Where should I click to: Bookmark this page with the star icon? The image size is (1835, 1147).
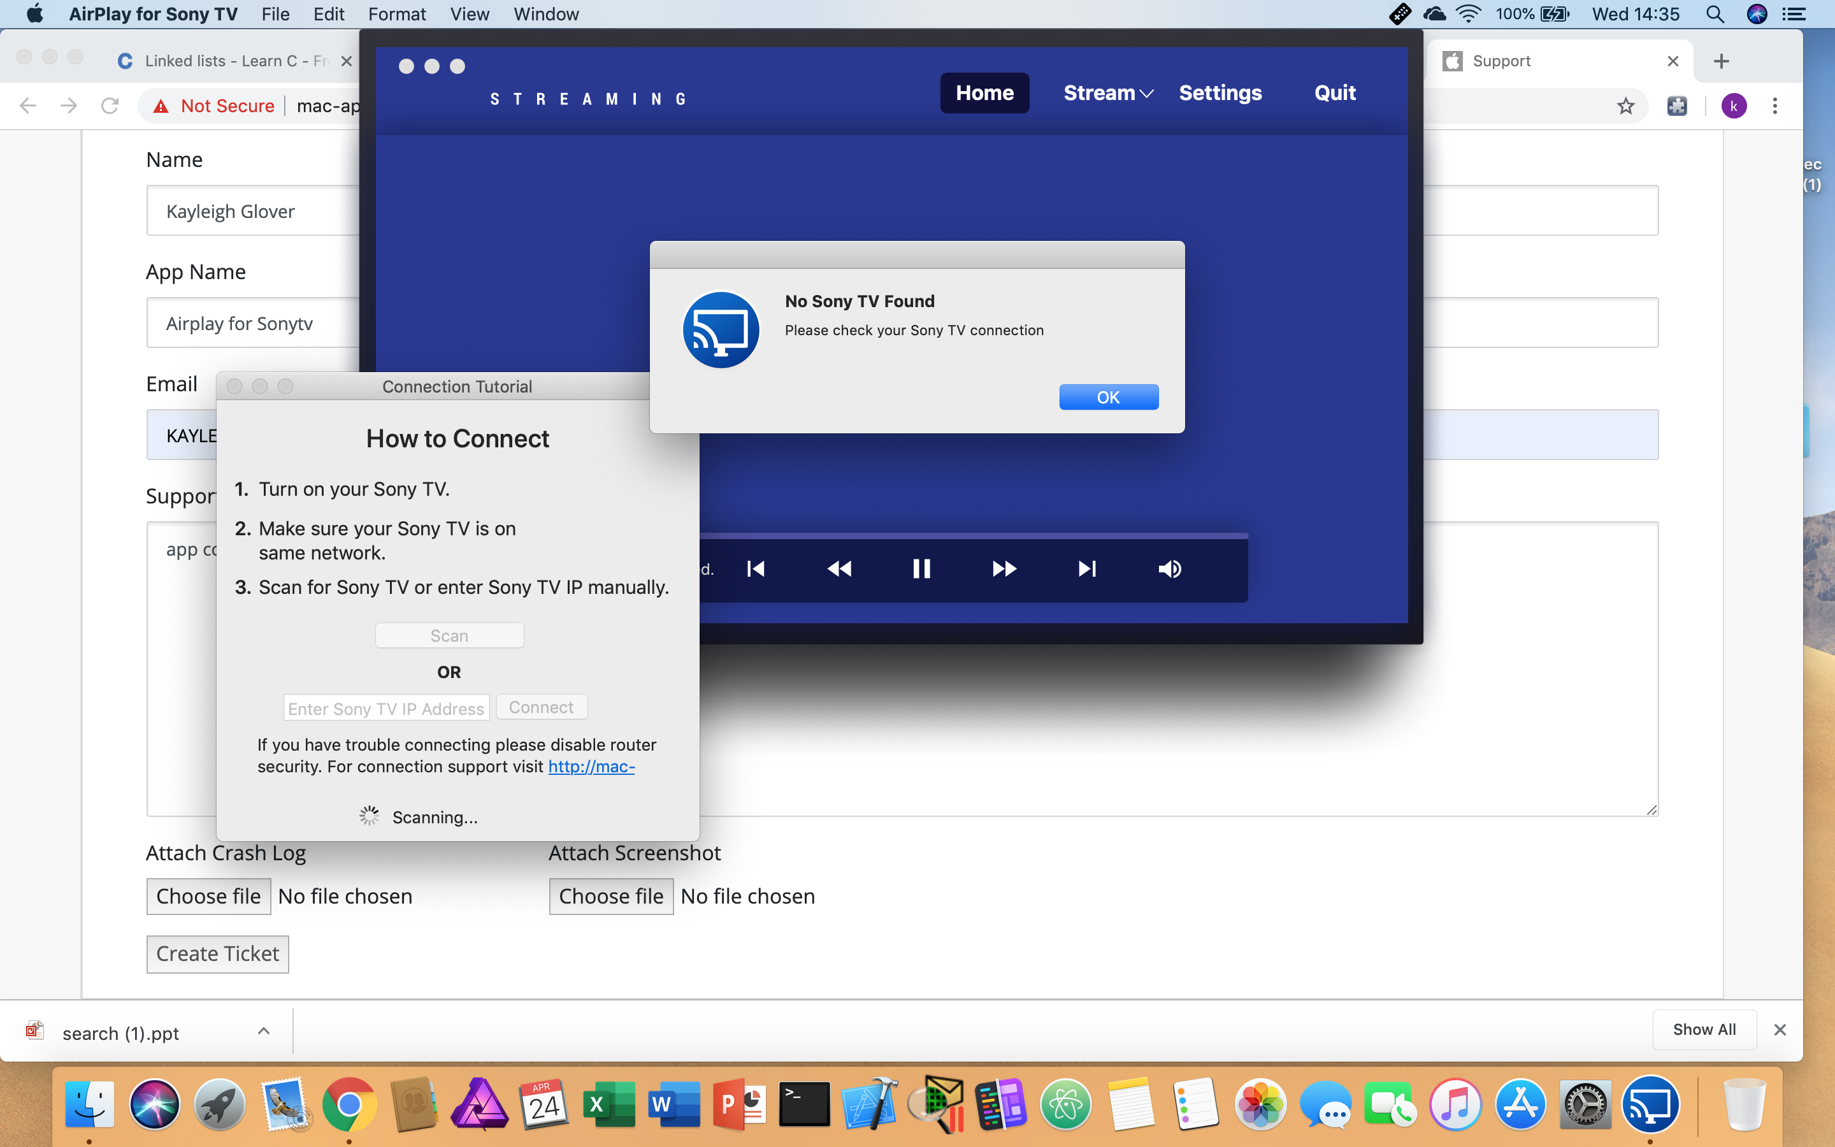pyautogui.click(x=1625, y=105)
